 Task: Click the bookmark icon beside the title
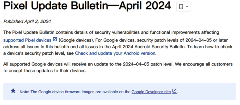[181, 6]
